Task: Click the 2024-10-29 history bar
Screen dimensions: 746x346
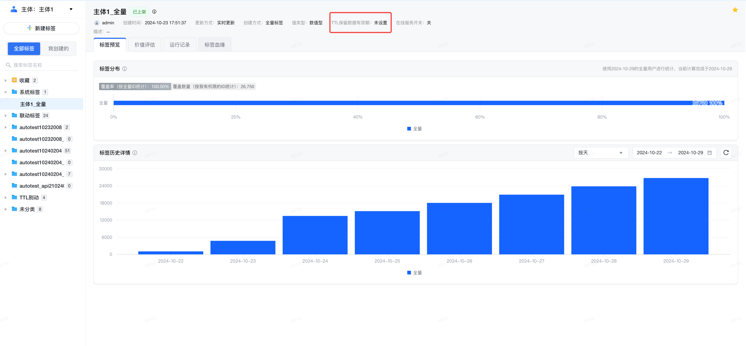Action: 676,216
